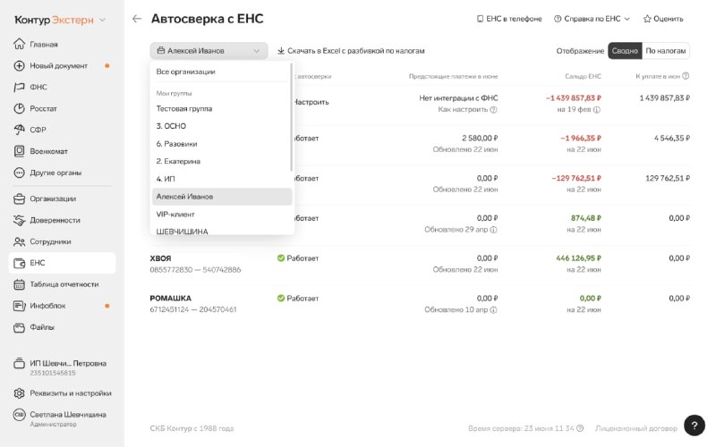The width and height of the screenshot is (716, 447).
Task: Collapse the Алексей Иванов group dropdown
Action: click(209, 51)
